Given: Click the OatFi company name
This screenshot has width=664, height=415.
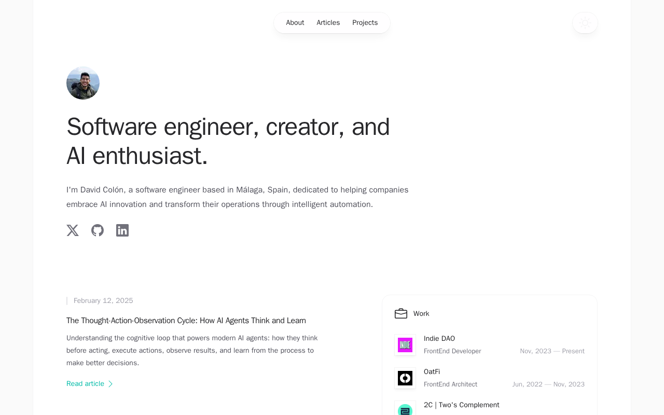Looking at the screenshot, I should pyautogui.click(x=432, y=372).
